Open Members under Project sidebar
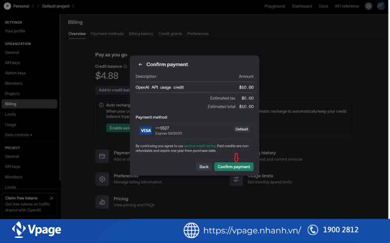 coord(13,177)
